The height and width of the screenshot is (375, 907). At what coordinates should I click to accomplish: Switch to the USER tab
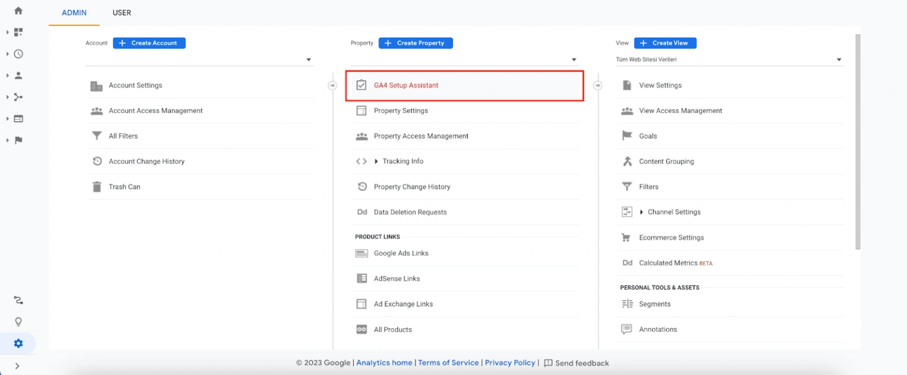click(122, 12)
